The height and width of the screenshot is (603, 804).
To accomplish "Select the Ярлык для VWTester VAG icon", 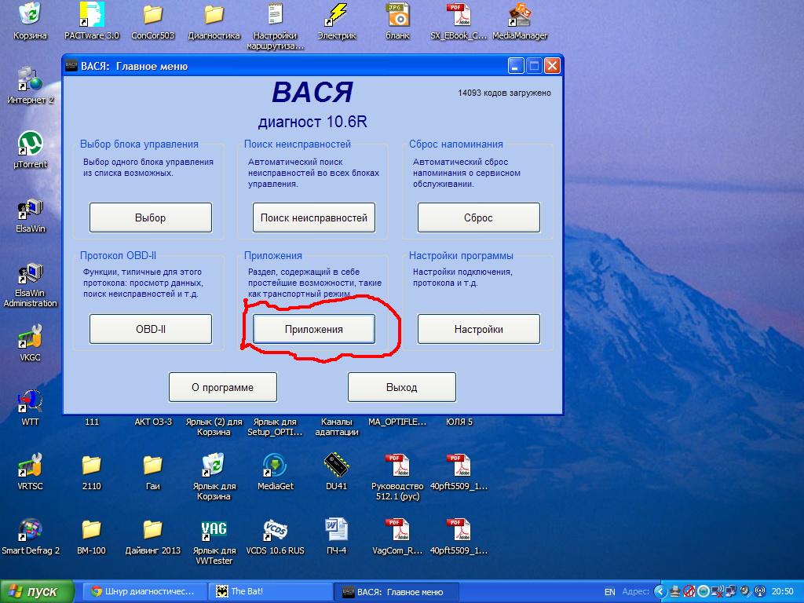I will pos(214,530).
